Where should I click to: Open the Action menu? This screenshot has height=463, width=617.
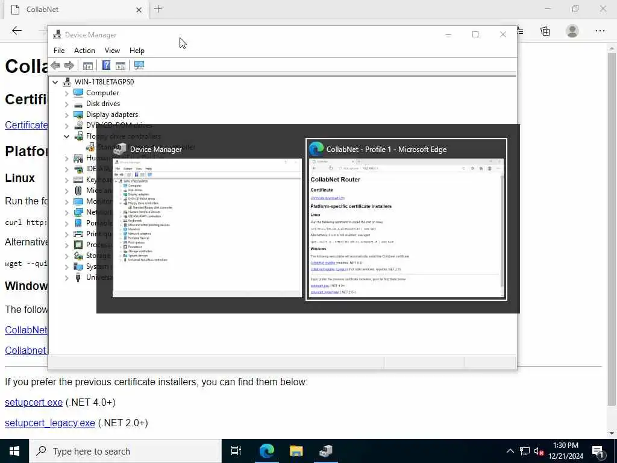(x=84, y=51)
